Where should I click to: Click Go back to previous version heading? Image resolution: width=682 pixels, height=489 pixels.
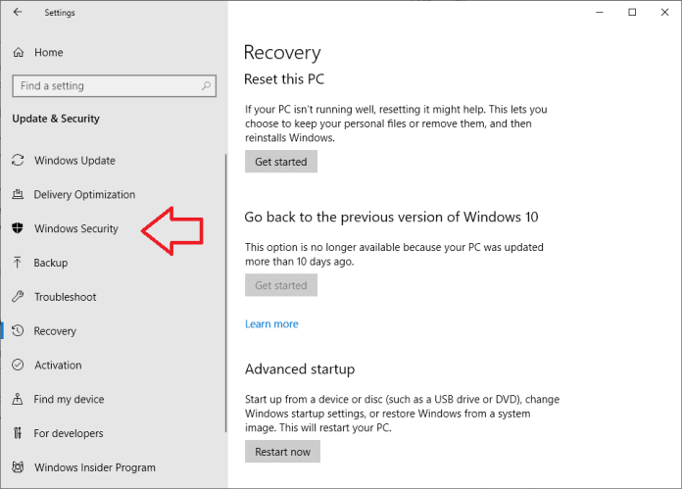click(x=391, y=218)
